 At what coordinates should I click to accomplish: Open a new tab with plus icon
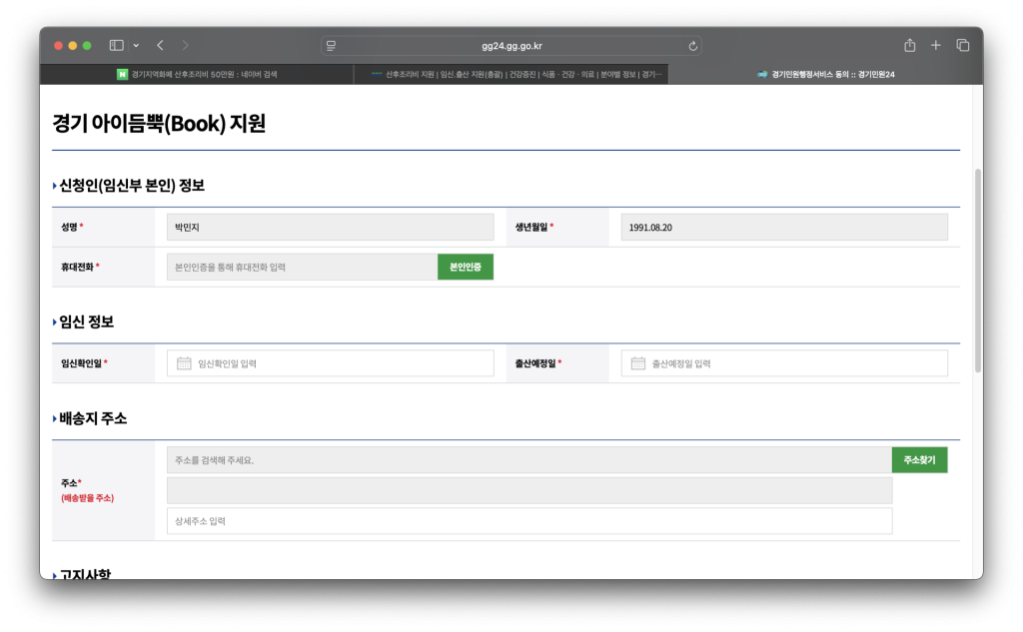pos(936,45)
